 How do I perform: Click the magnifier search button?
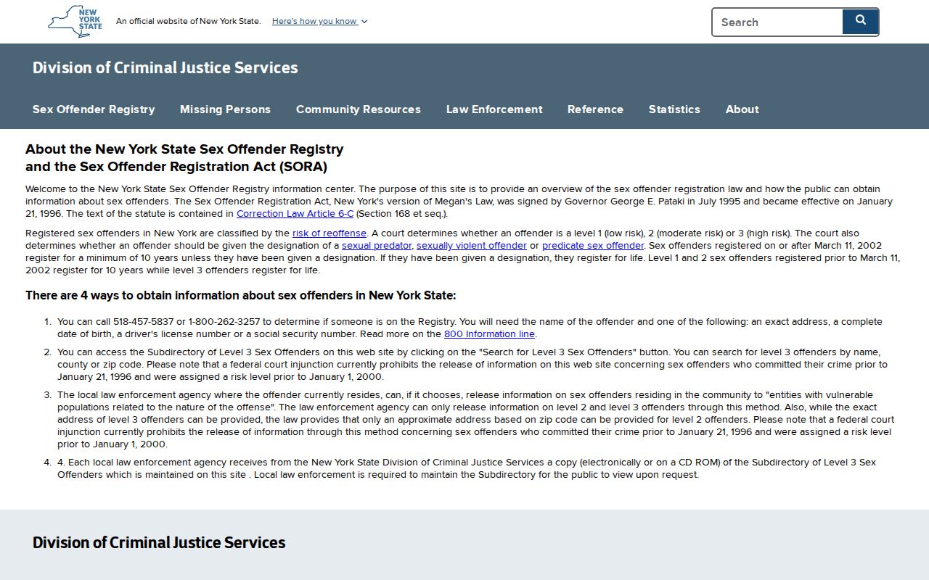[860, 22]
